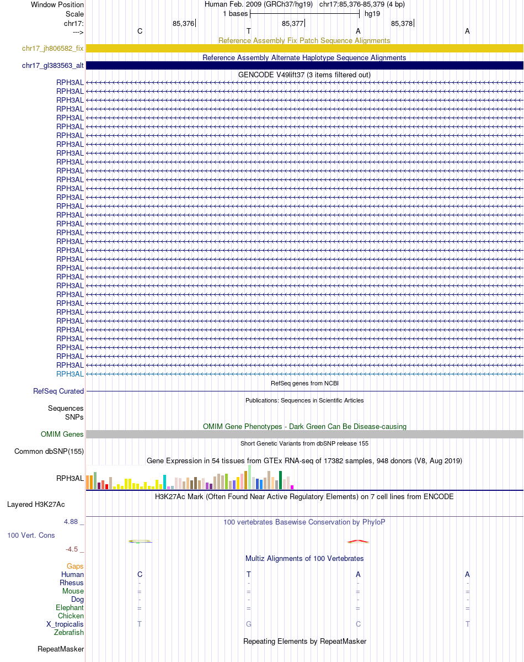Click the Common dbSNP(155) track label

(x=49, y=451)
